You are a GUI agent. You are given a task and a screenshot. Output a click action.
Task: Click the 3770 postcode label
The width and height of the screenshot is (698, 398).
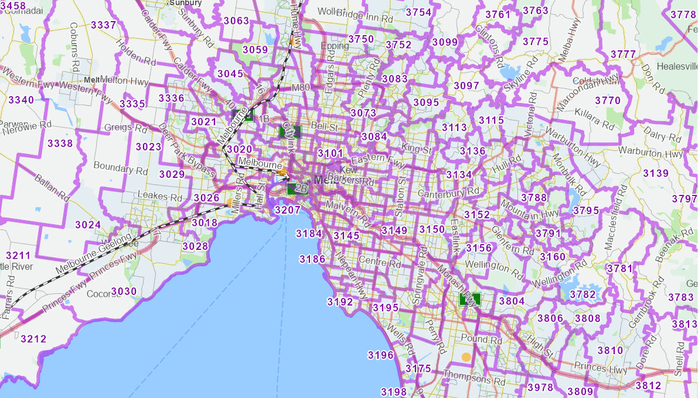(607, 100)
